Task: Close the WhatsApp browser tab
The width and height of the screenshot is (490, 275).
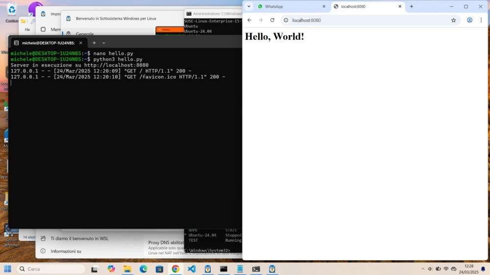Action: click(323, 6)
